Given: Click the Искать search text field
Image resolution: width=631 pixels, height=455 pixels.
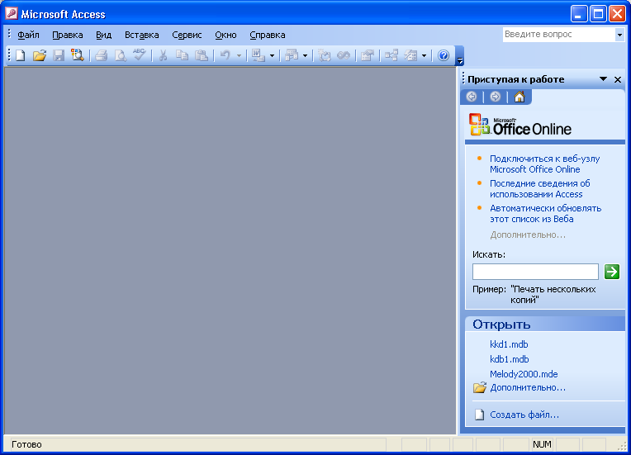Looking at the screenshot, I should click(535, 272).
